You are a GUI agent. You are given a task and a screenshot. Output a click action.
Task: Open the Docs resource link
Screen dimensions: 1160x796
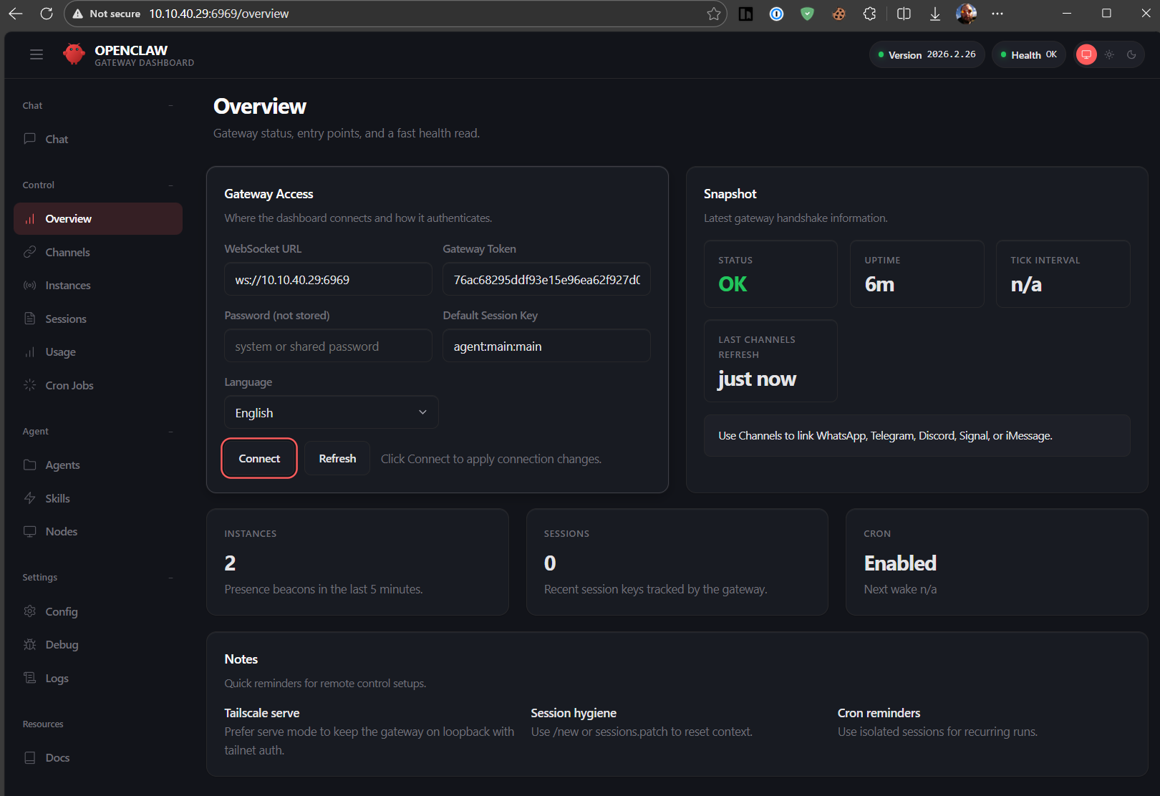coord(98,757)
